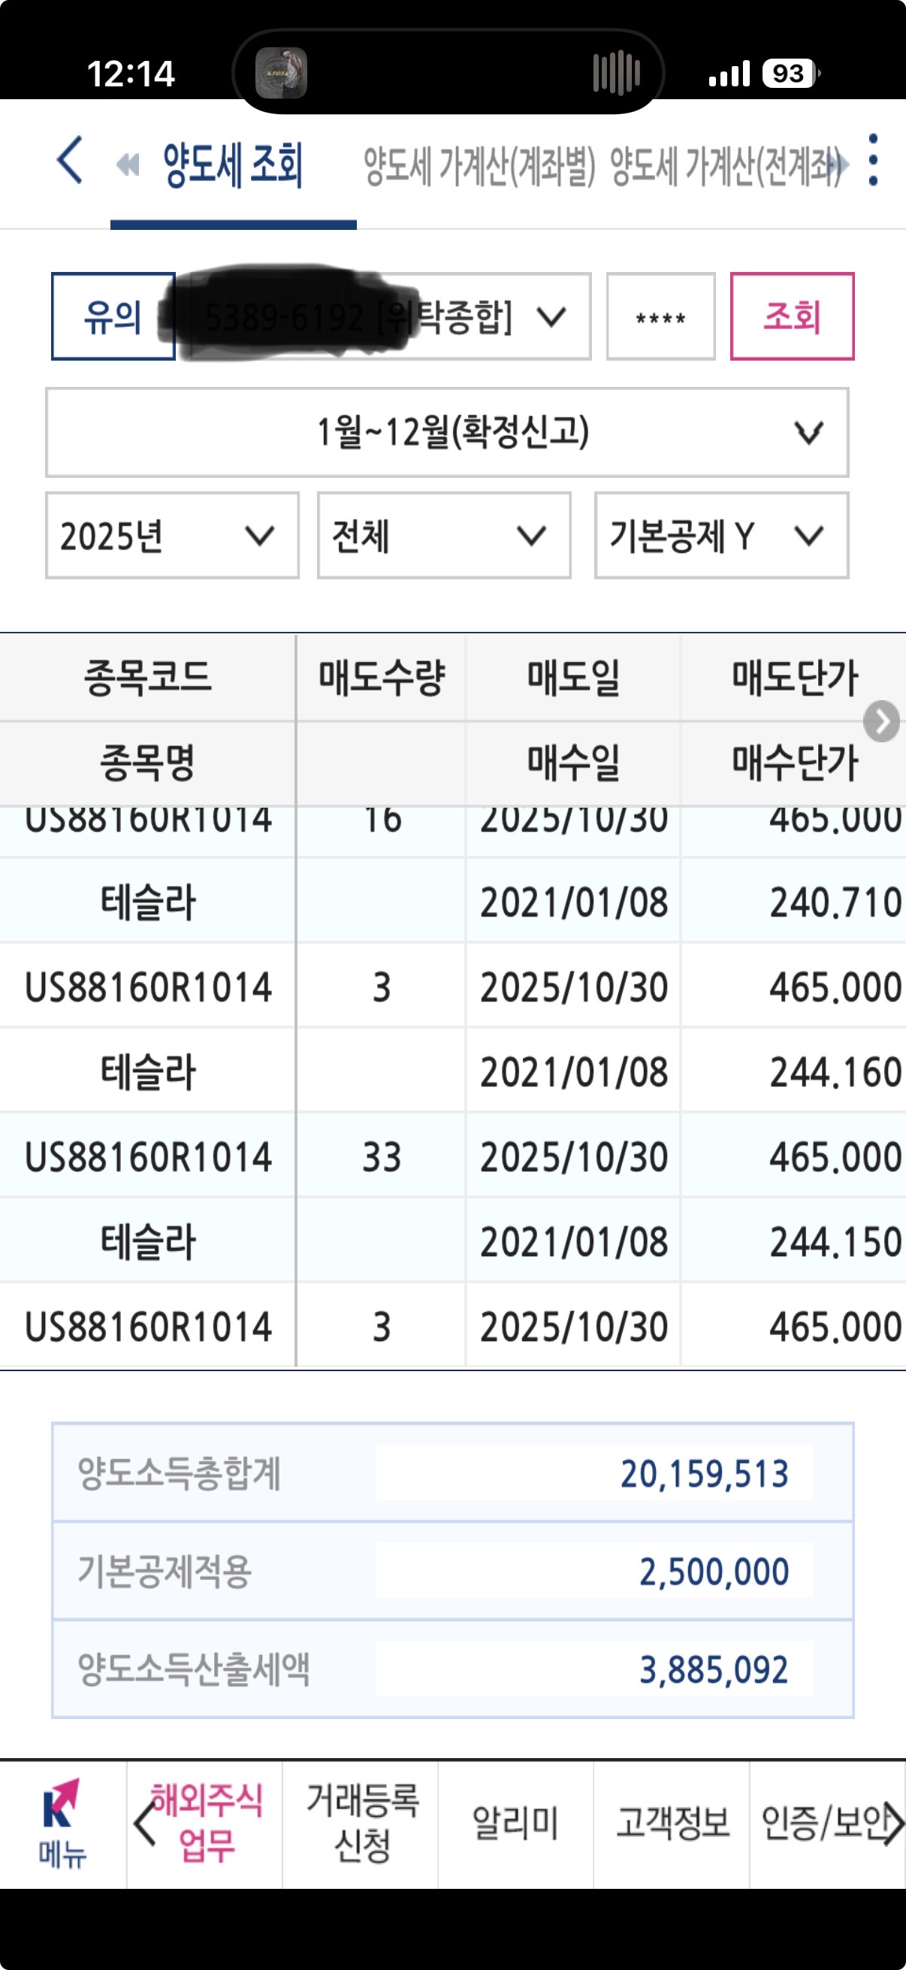Open the 2025년 year dropdown
The image size is (906, 1970).
[172, 535]
